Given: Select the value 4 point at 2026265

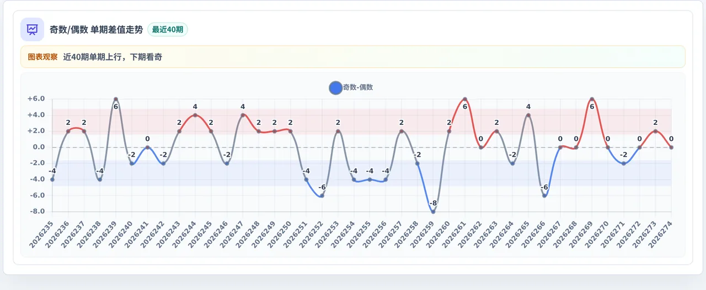Looking at the screenshot, I should point(528,115).
